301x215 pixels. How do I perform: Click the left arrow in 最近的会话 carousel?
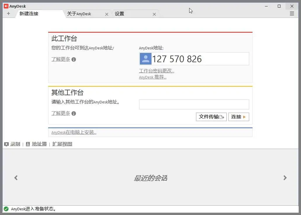[x=16, y=178]
